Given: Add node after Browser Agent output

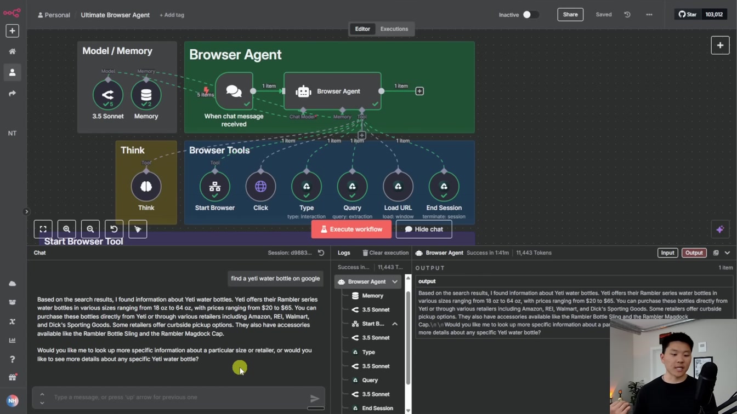Looking at the screenshot, I should (x=419, y=91).
